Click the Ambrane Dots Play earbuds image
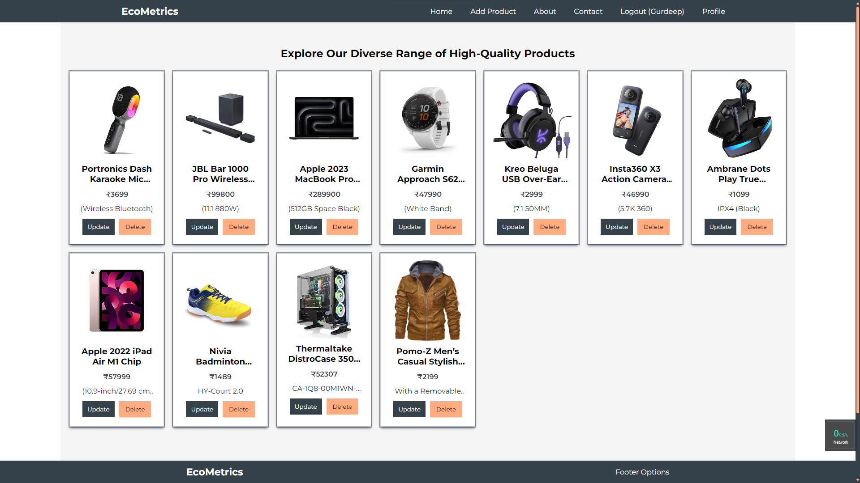The width and height of the screenshot is (860, 483). point(739,119)
